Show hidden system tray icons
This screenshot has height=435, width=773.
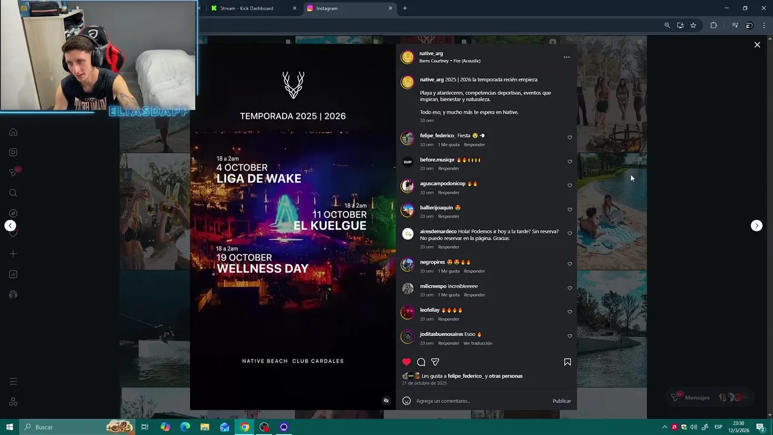point(665,427)
